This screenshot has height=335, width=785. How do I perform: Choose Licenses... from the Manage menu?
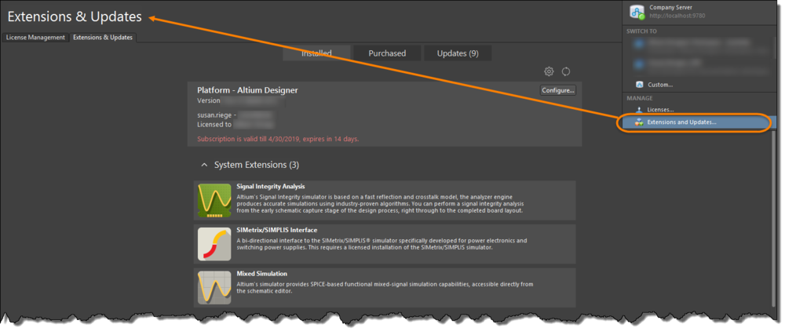point(660,110)
